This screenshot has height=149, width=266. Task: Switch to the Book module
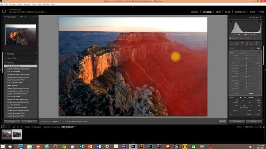click(x=227, y=12)
